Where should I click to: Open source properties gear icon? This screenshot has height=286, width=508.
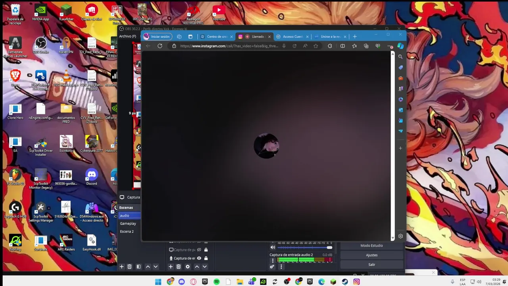[188, 267]
